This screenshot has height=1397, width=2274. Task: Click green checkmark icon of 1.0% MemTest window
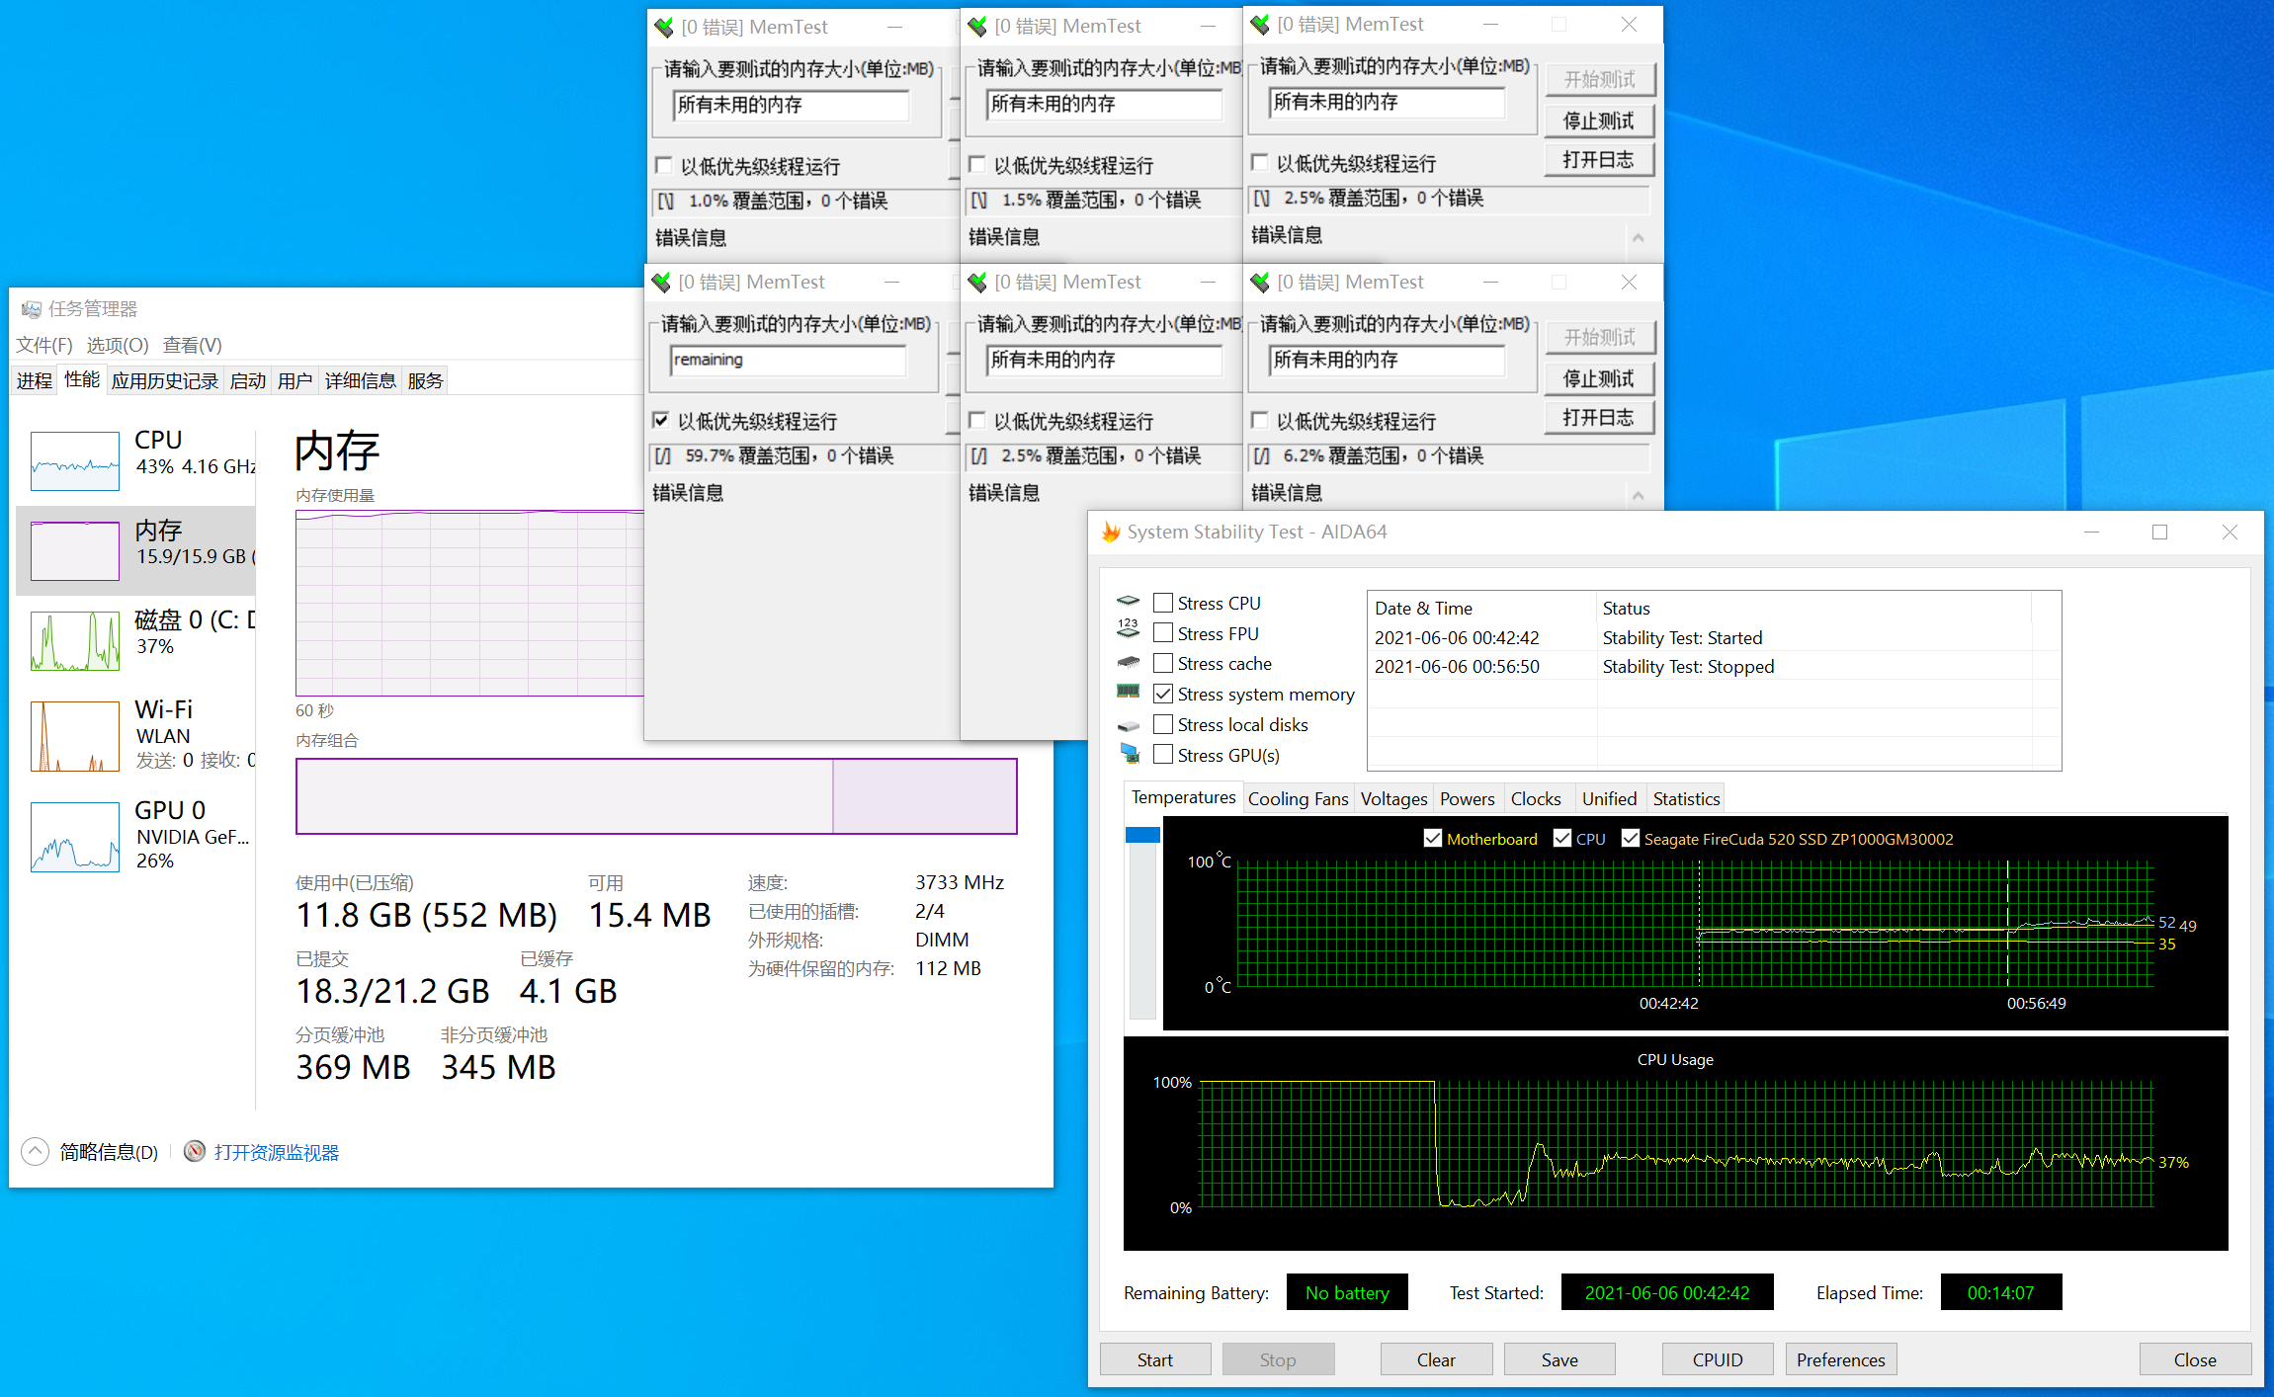coord(664,28)
